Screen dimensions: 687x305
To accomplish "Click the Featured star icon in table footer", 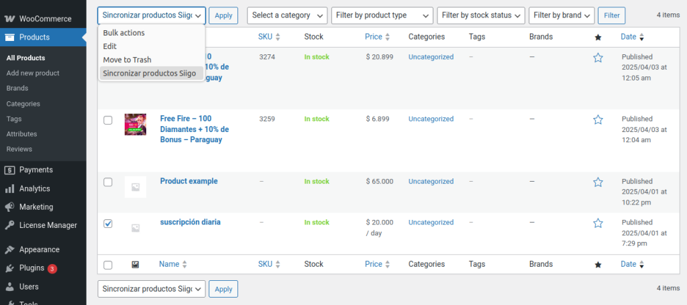I will [598, 265].
